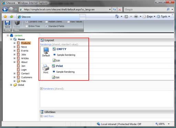The image size is (176, 128).
Task: Open the address bar history dropdown
Action: tap(110, 10)
